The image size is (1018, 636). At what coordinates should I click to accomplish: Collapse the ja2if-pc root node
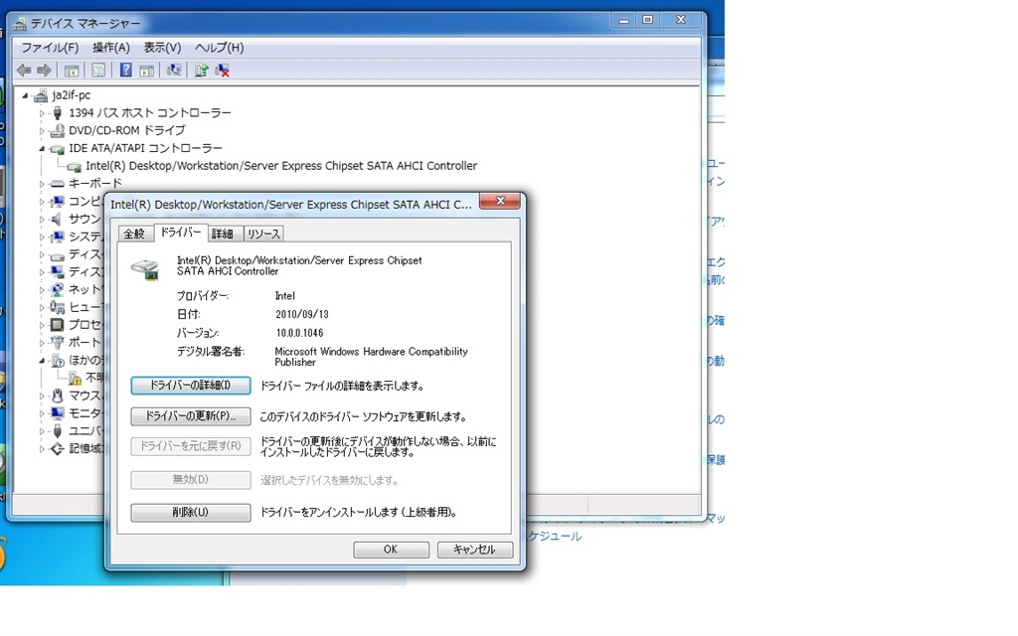coord(25,96)
